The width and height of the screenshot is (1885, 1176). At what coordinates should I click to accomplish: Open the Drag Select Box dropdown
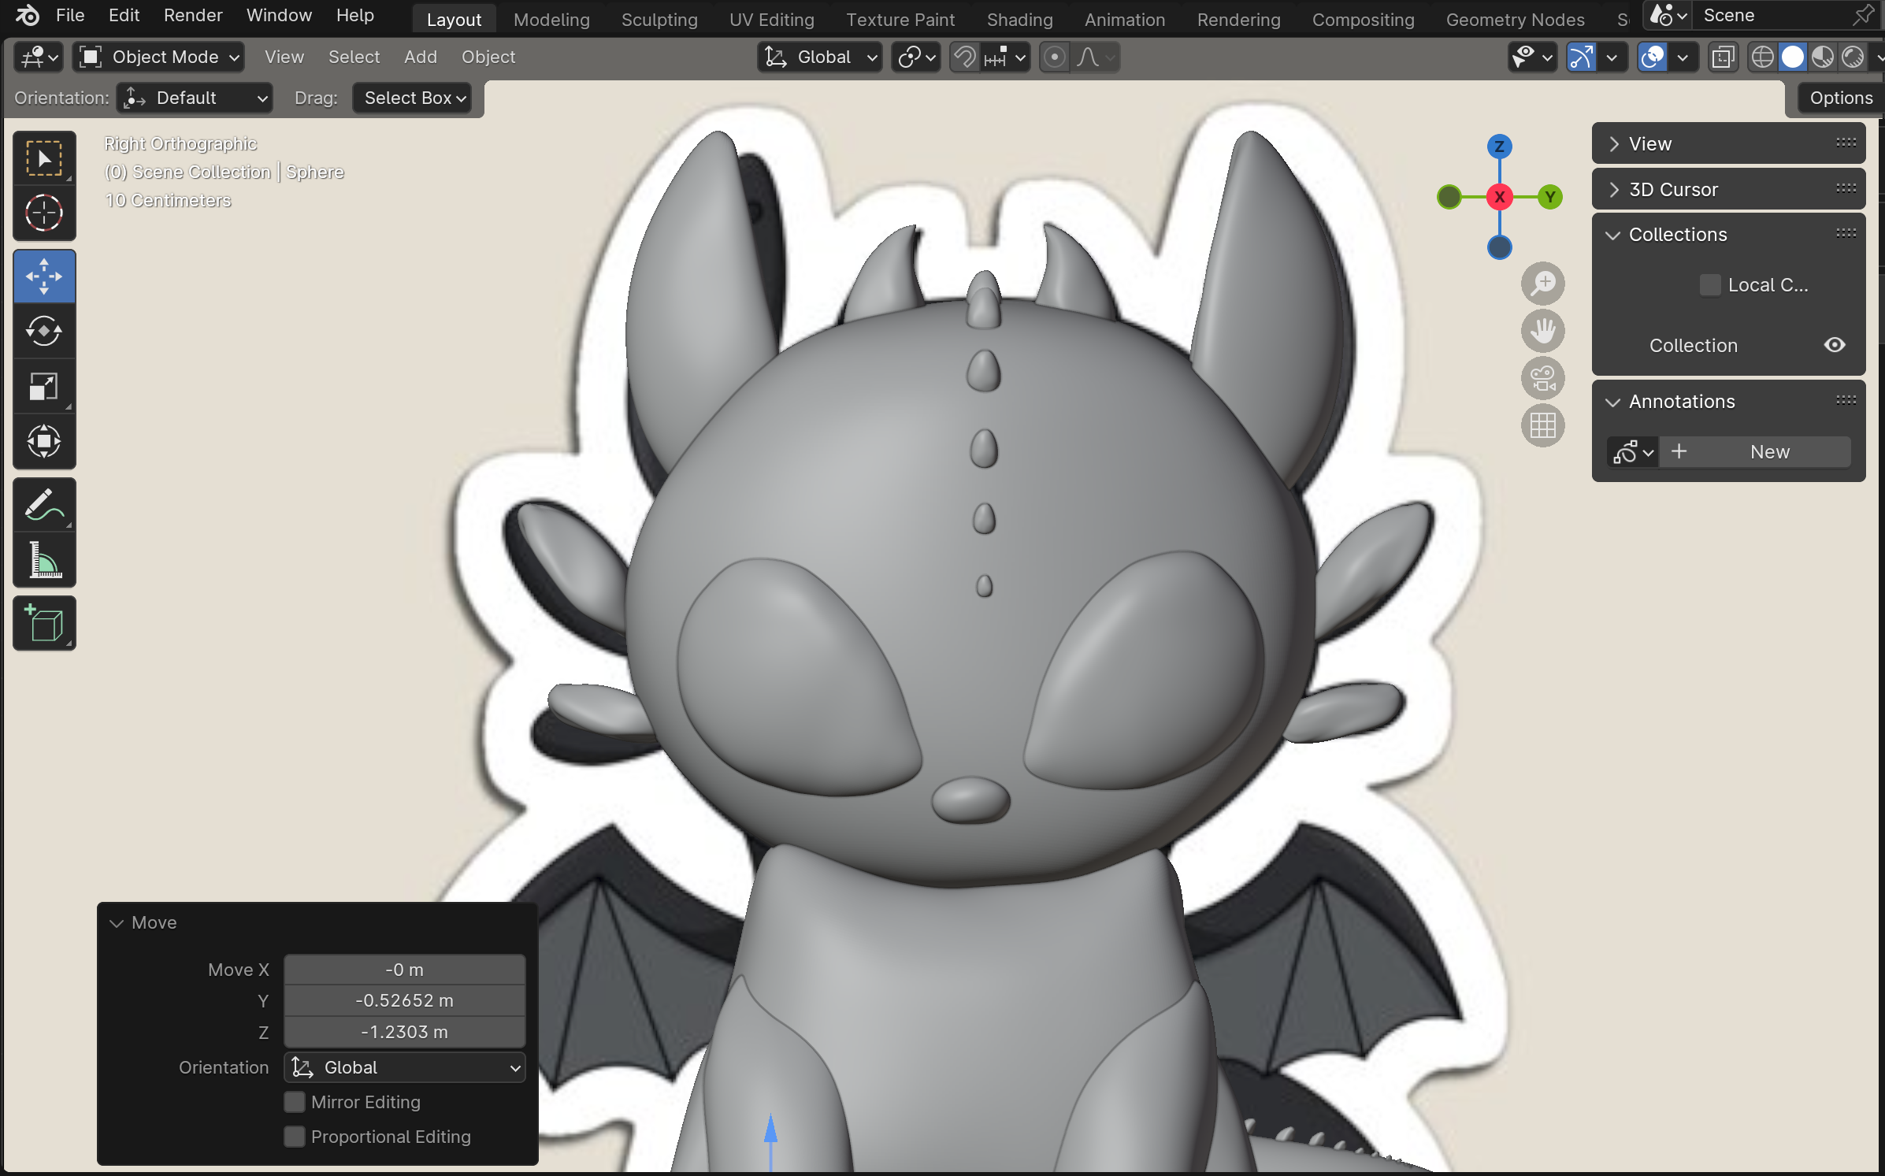(x=412, y=98)
